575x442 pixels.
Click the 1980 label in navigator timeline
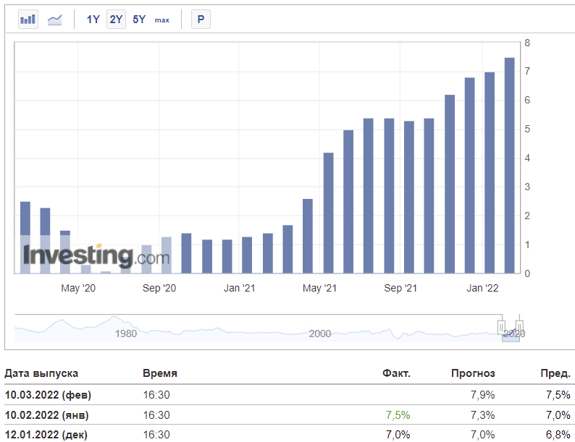126,333
